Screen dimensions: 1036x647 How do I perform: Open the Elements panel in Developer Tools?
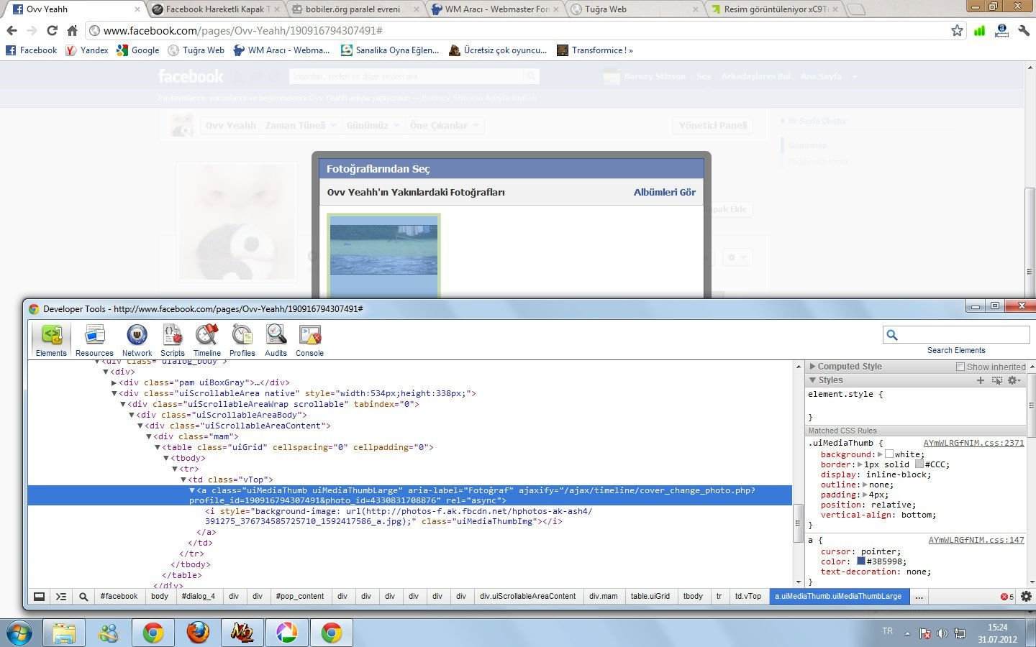[x=51, y=340]
